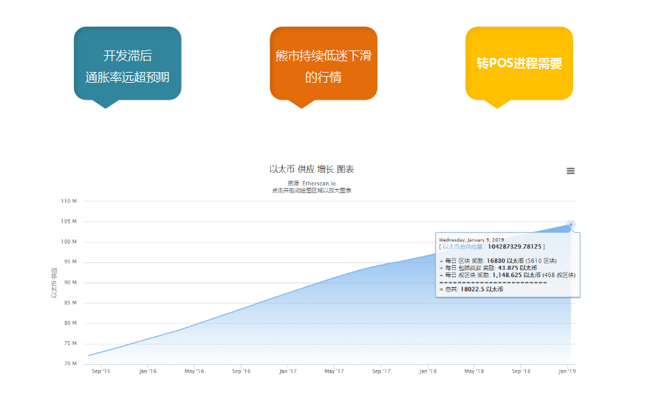Select the yellow 转POS进程需要 callout box
647x401 pixels.
[519, 64]
